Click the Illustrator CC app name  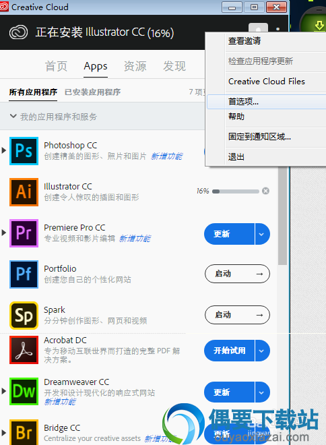point(68,187)
